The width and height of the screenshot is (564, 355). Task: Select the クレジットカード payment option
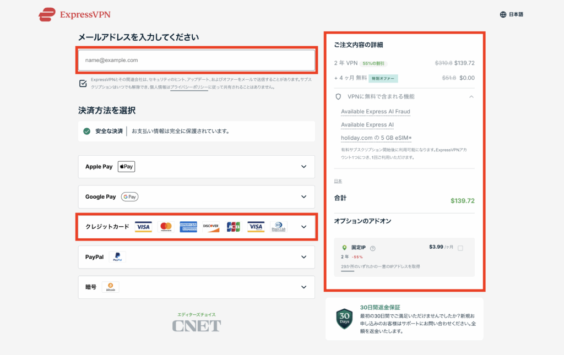(197, 227)
